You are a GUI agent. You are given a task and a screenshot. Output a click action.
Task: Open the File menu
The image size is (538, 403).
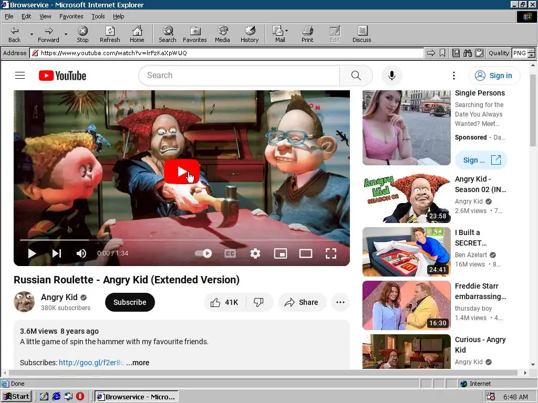9,16
